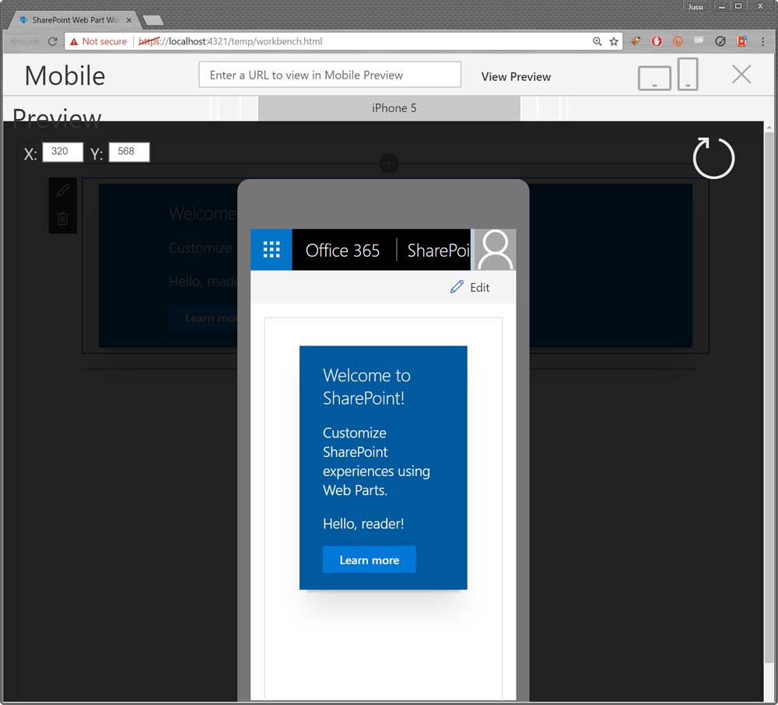
Task: Open the Chrome three-dot menu
Action: 762,42
